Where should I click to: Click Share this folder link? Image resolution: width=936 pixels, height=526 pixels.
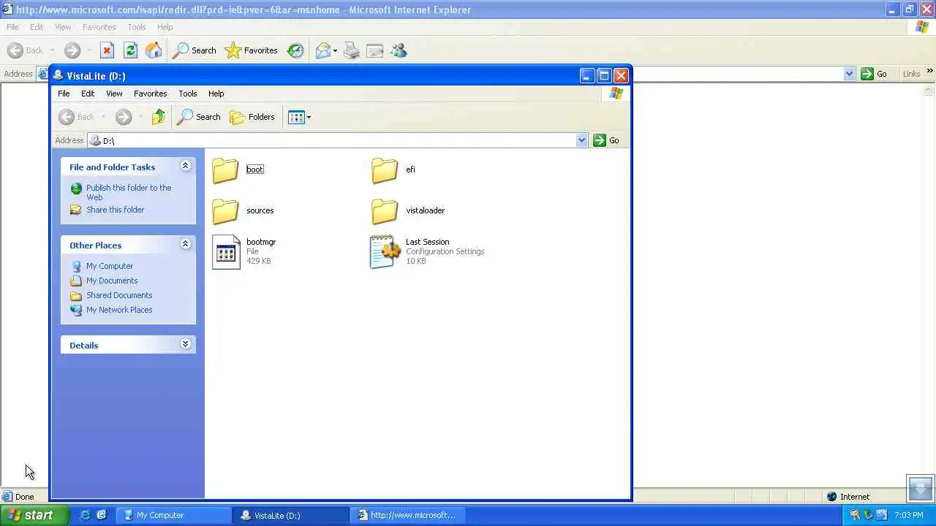[x=115, y=210]
